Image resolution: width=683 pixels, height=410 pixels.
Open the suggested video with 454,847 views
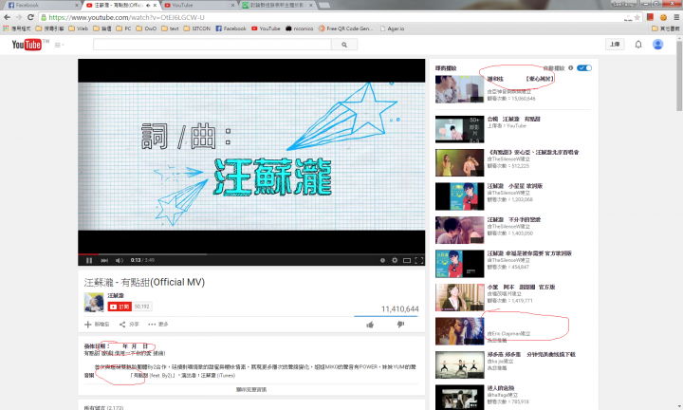(x=459, y=264)
